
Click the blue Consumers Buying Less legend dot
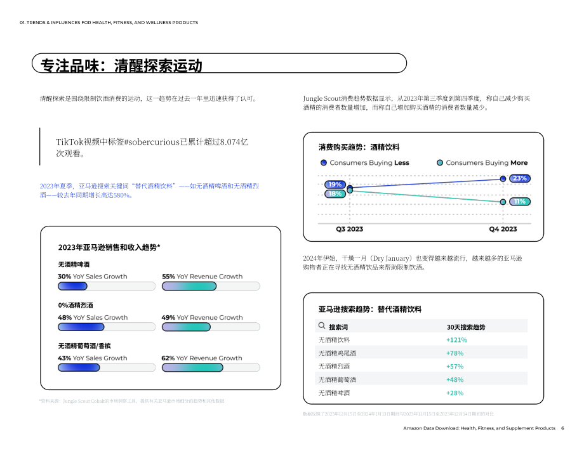coord(324,162)
